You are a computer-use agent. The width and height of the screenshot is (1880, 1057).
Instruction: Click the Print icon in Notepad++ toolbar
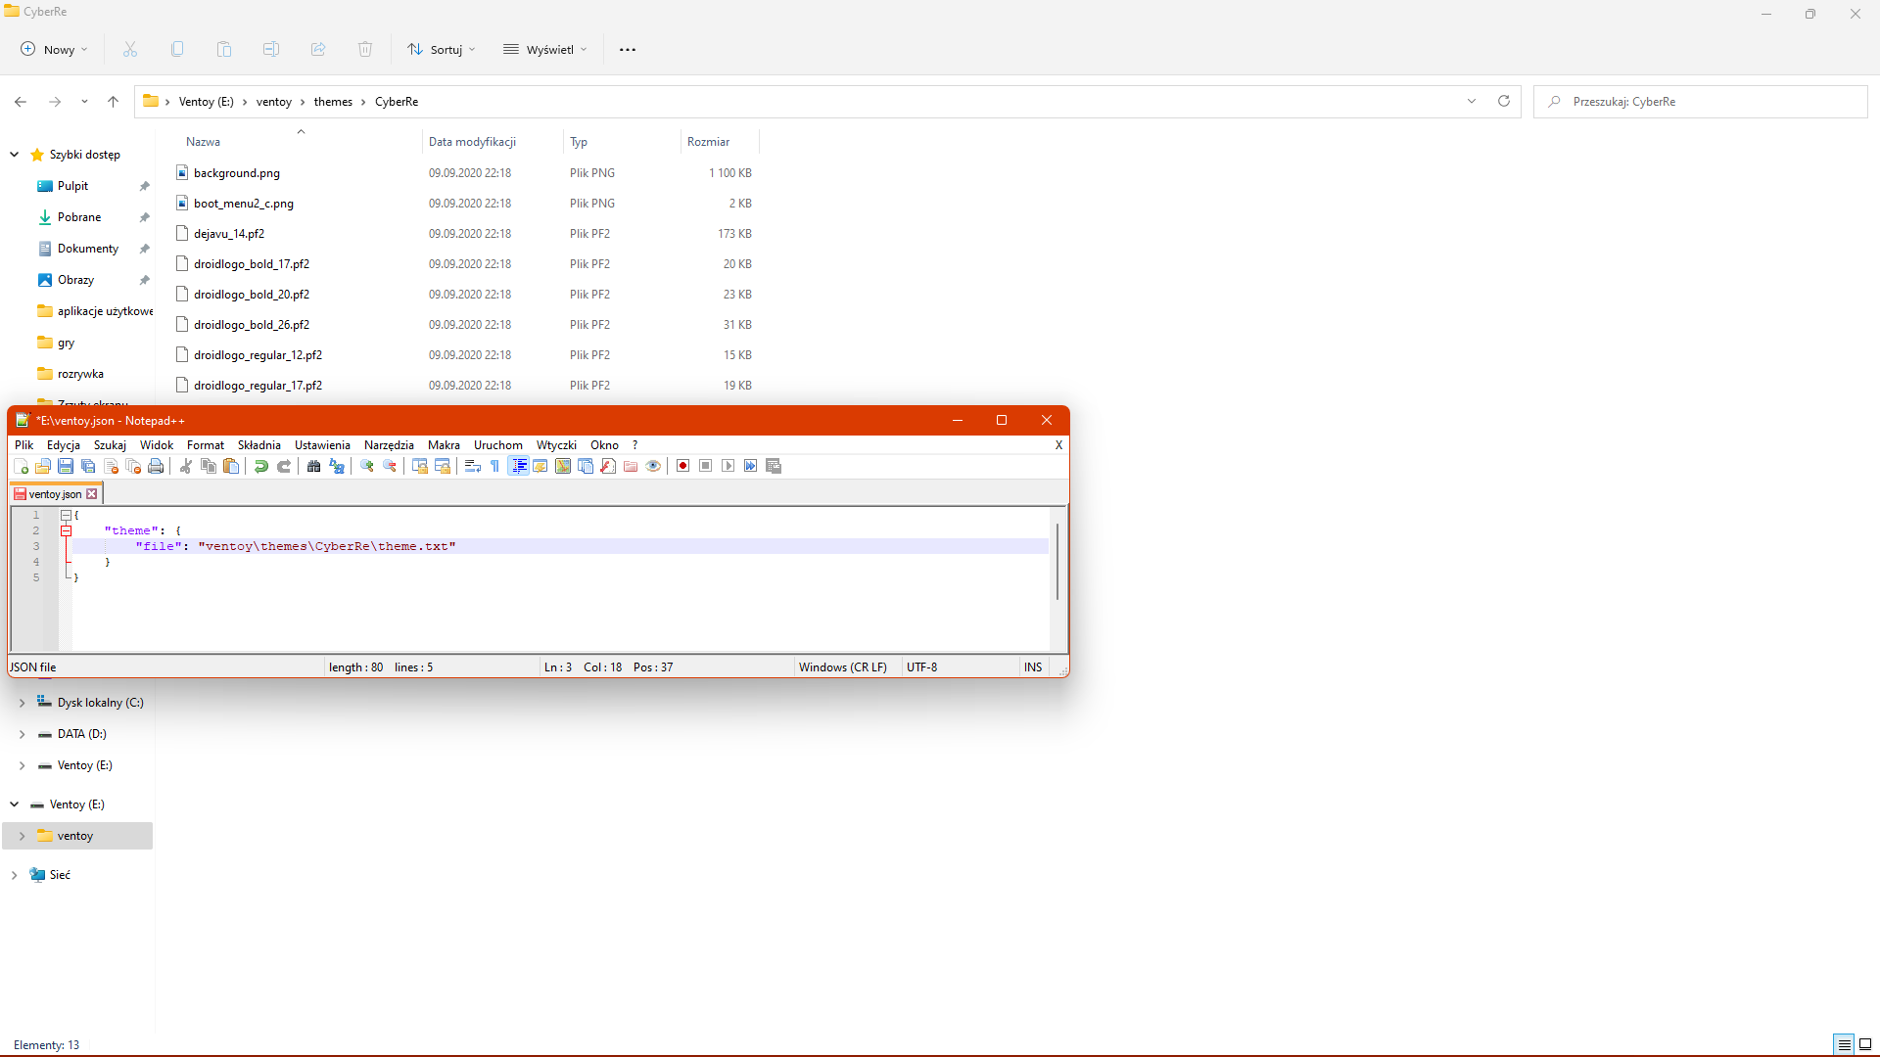(156, 467)
